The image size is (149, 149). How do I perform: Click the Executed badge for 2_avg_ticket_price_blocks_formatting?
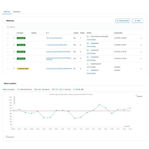tap(21, 52)
